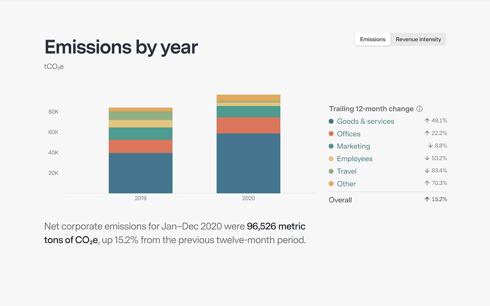Image resolution: width=490 pixels, height=306 pixels.
Task: Click the 2019 Offices red bar segment
Action: point(140,146)
